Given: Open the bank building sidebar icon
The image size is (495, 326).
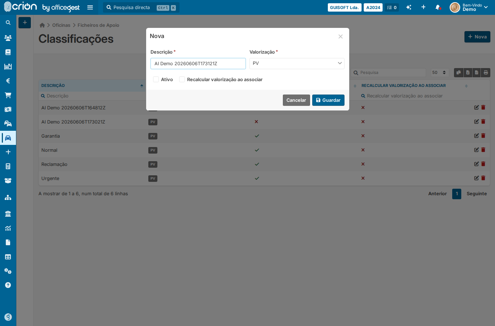Looking at the screenshot, I should tap(8, 214).
